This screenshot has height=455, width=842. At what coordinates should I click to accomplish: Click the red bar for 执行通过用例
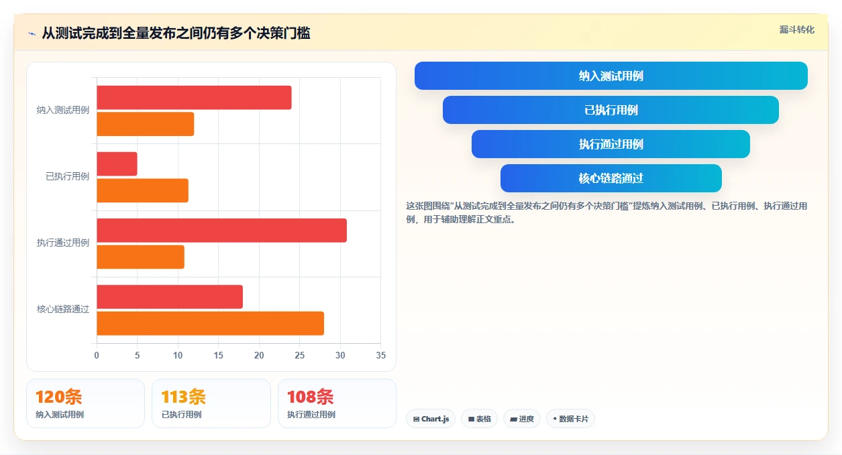point(221,231)
